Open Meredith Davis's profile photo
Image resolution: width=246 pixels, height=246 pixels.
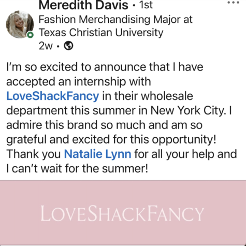click(20, 24)
